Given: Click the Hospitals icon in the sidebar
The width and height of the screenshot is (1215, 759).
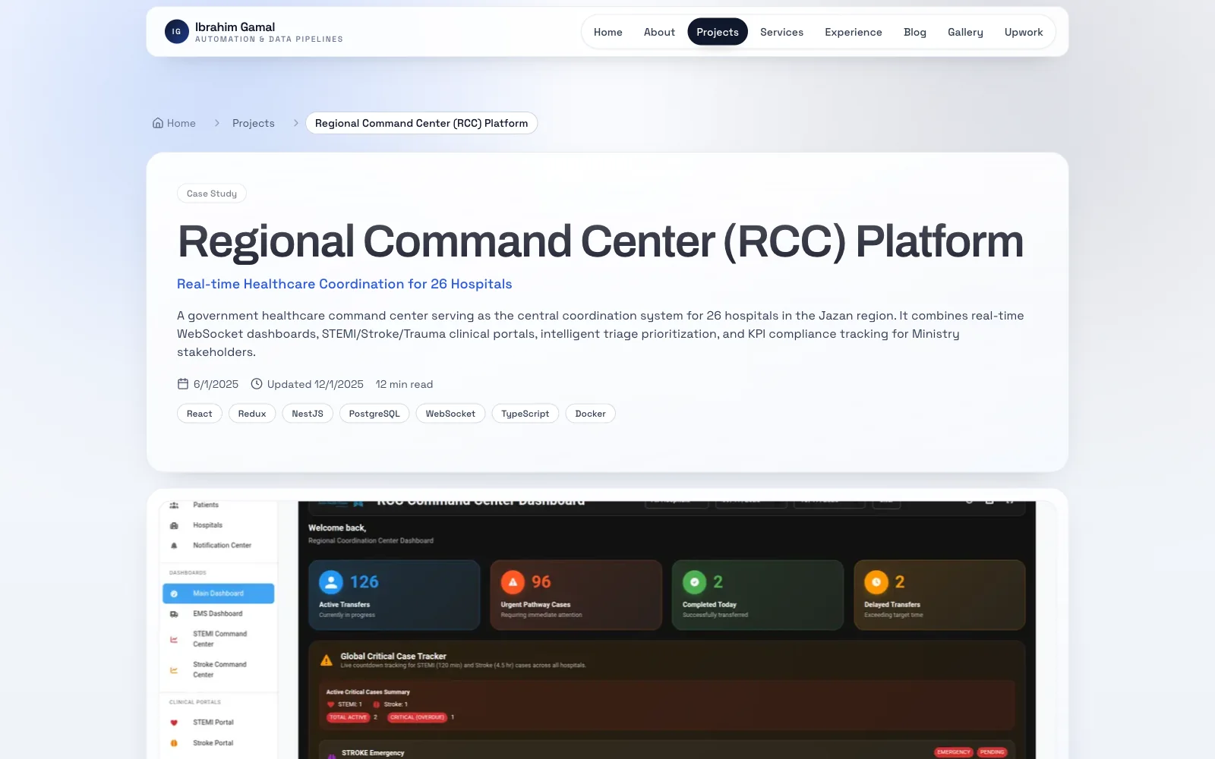Looking at the screenshot, I should pyautogui.click(x=174, y=524).
